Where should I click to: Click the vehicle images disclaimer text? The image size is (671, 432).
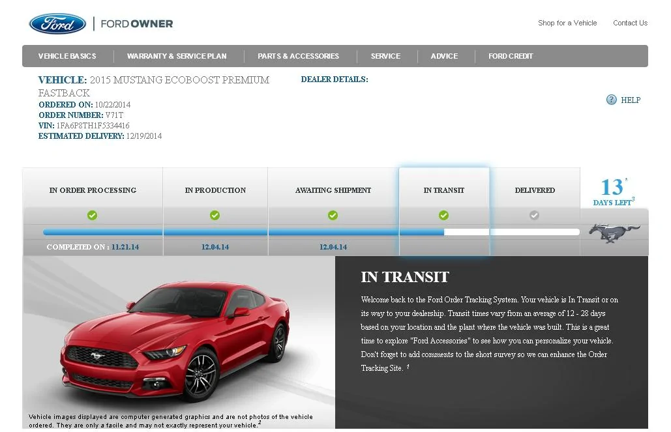(x=171, y=421)
